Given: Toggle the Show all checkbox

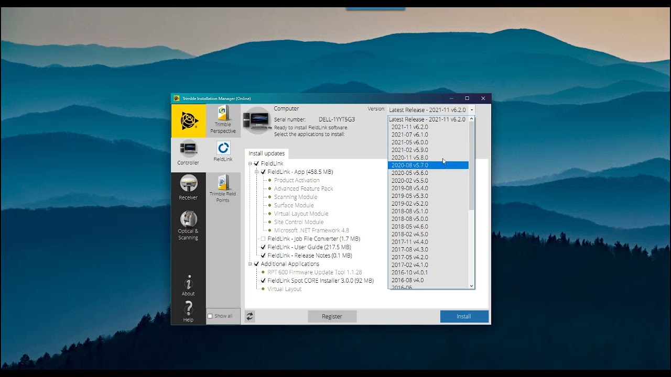Looking at the screenshot, I should coord(210,316).
